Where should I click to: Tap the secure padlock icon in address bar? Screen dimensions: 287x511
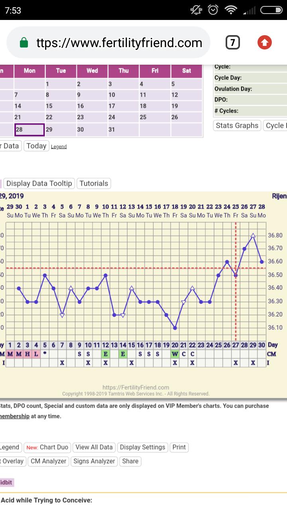[x=24, y=43]
